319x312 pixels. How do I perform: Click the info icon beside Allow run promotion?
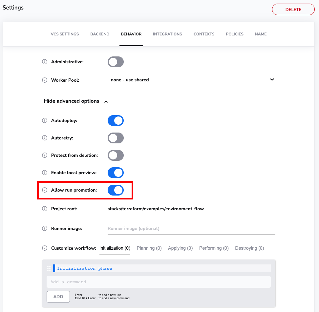(x=45, y=190)
